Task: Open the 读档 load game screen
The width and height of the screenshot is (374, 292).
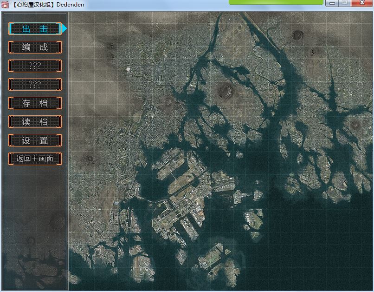Action: pyautogui.click(x=35, y=122)
